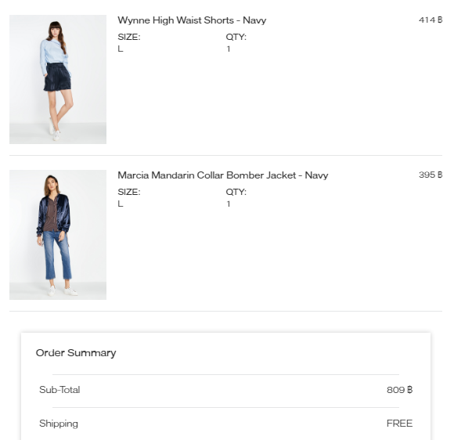Open the Marcia Bomber Jacket product photo
The height and width of the screenshot is (440, 454).
(58, 235)
